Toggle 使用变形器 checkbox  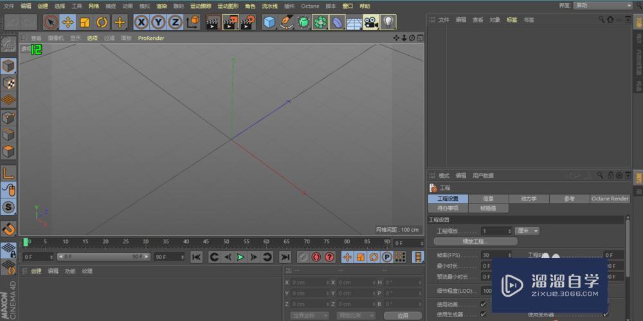click(606, 315)
